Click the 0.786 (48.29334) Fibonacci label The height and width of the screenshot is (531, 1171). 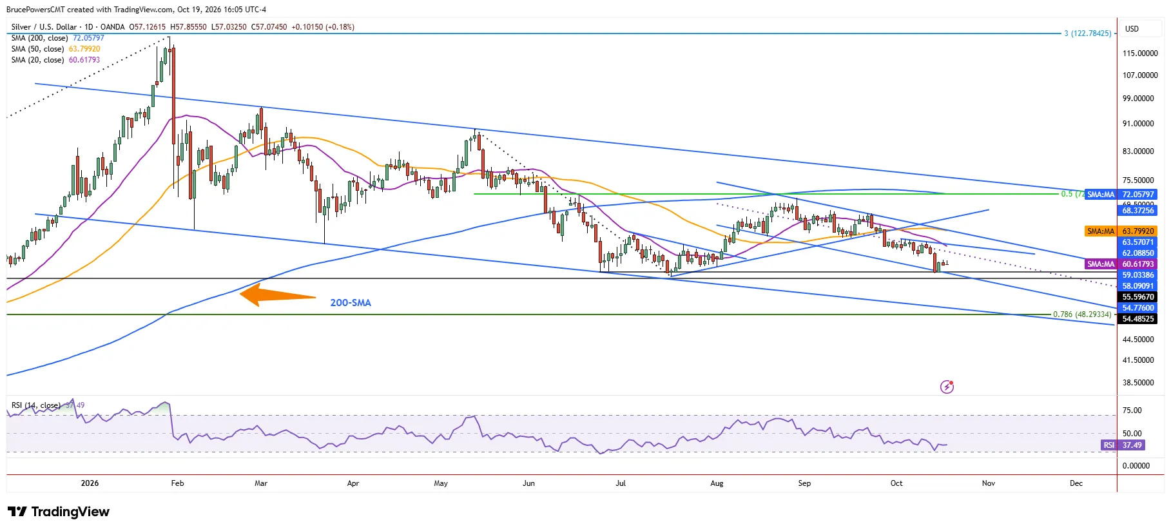coord(1082,314)
